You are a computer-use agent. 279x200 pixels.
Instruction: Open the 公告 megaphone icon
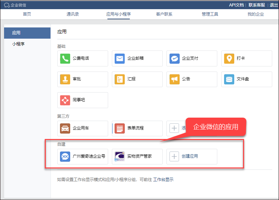(174, 79)
